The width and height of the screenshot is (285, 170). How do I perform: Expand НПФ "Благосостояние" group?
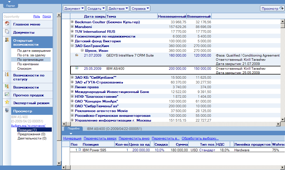click(x=72, y=96)
